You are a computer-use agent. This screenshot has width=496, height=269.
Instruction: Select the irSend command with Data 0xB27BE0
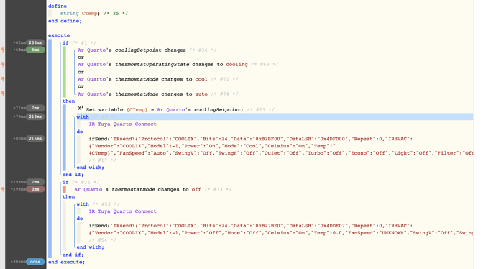tap(281, 229)
